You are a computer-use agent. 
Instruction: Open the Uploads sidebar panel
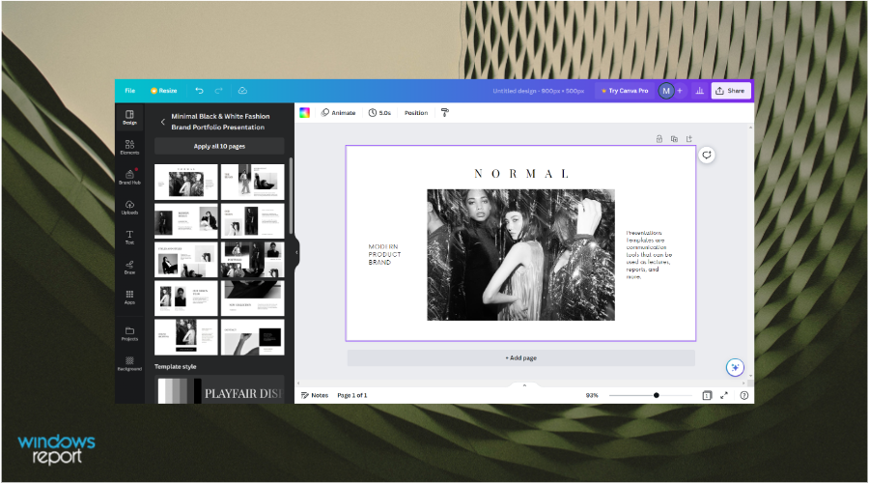[129, 208]
